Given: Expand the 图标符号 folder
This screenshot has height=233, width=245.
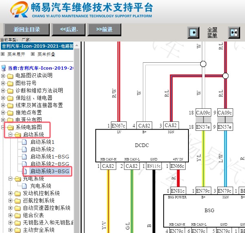Looking at the screenshot, I should 3,83.
